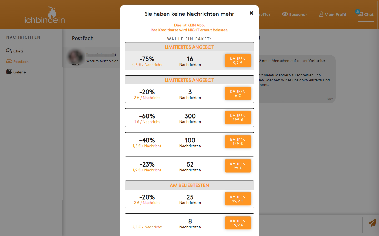Close the package selection dialog

click(x=251, y=13)
